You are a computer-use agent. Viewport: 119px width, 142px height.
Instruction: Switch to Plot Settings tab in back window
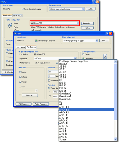17,16
